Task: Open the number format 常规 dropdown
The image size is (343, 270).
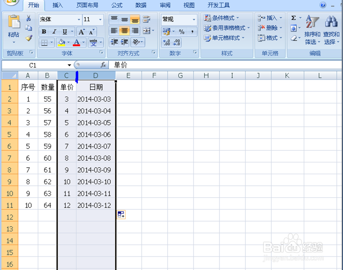Action: (x=194, y=20)
